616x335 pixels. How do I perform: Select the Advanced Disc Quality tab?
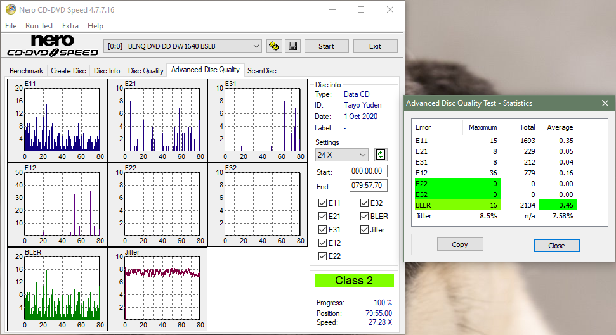click(206, 70)
